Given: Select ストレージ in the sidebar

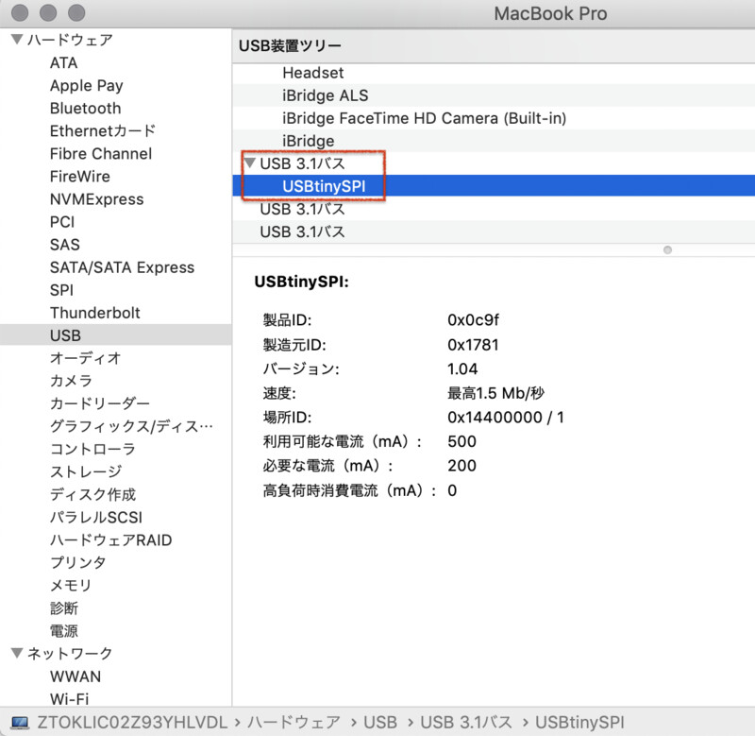Looking at the screenshot, I should (x=86, y=471).
